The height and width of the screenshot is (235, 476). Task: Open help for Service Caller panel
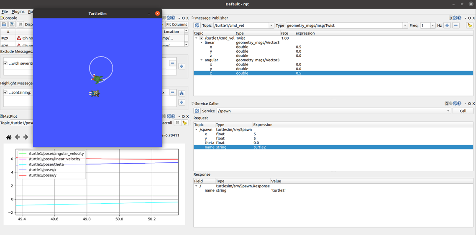[x=459, y=104]
